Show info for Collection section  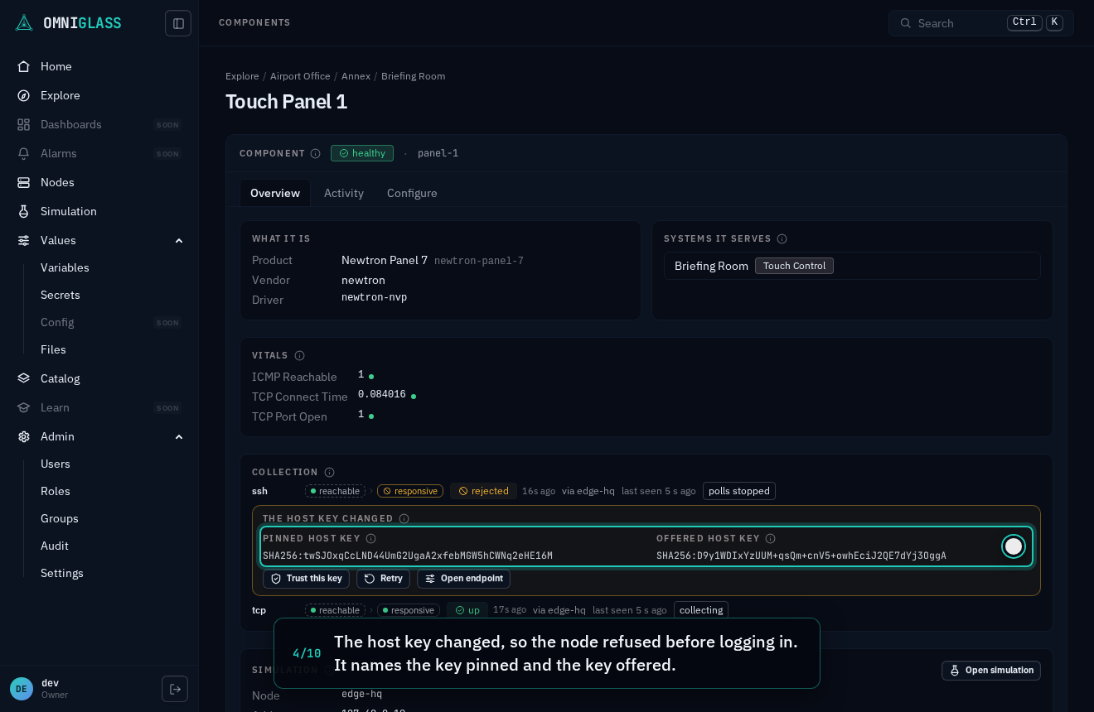(x=329, y=472)
